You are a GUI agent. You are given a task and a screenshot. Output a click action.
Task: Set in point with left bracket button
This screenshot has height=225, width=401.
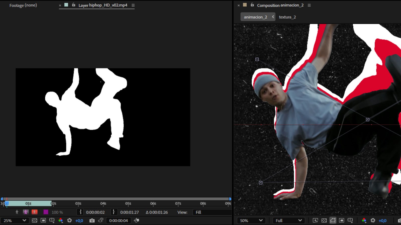[80, 212]
